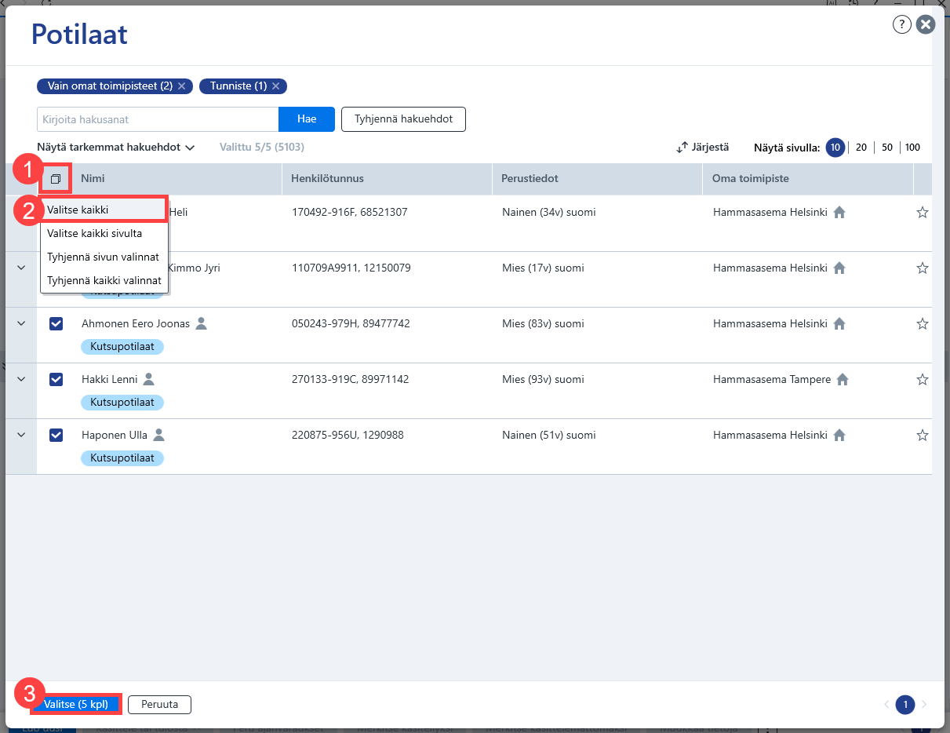The width and height of the screenshot is (950, 733).
Task: Open the multi-select icon in table header
Action: pos(56,179)
